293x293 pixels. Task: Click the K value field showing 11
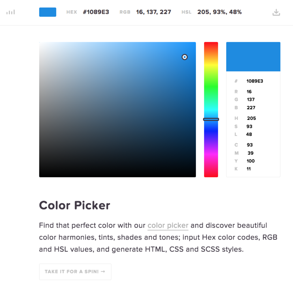click(x=249, y=169)
